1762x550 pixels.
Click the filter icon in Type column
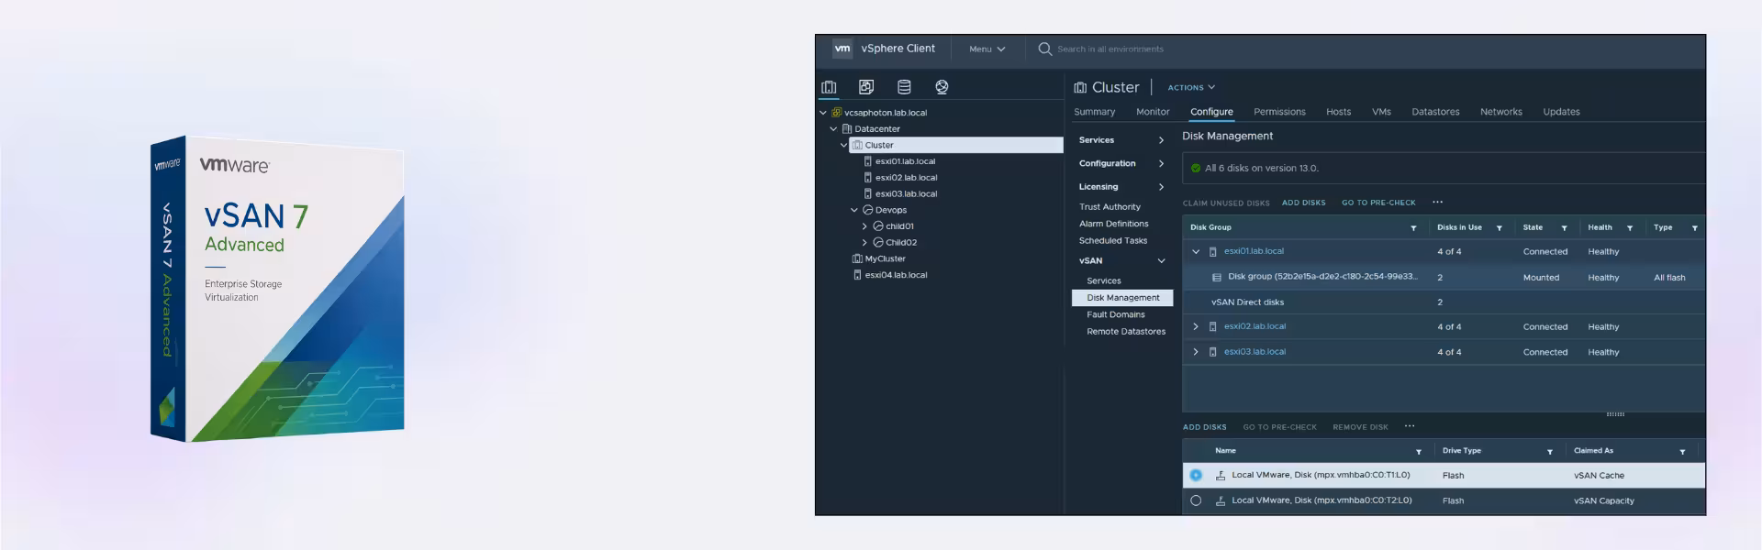(x=1694, y=228)
